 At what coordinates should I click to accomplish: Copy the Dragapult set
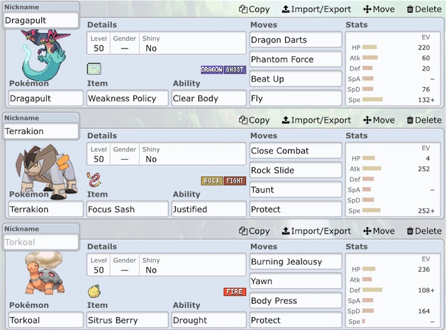(x=254, y=10)
